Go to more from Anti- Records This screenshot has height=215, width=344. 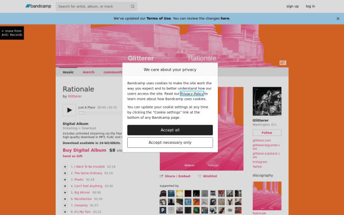(x=12, y=33)
